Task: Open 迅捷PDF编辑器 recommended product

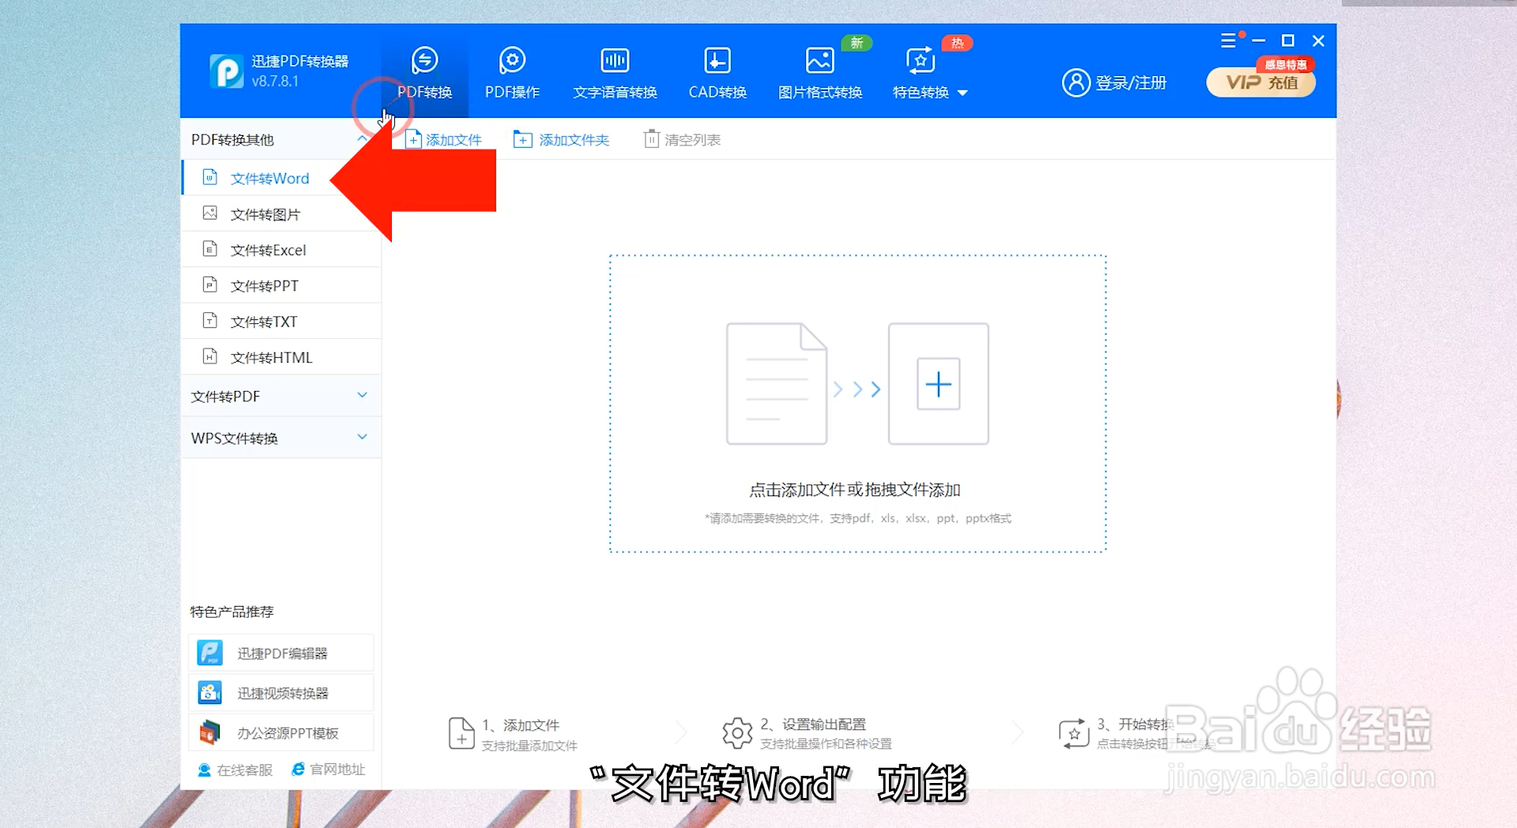Action: coord(281,653)
